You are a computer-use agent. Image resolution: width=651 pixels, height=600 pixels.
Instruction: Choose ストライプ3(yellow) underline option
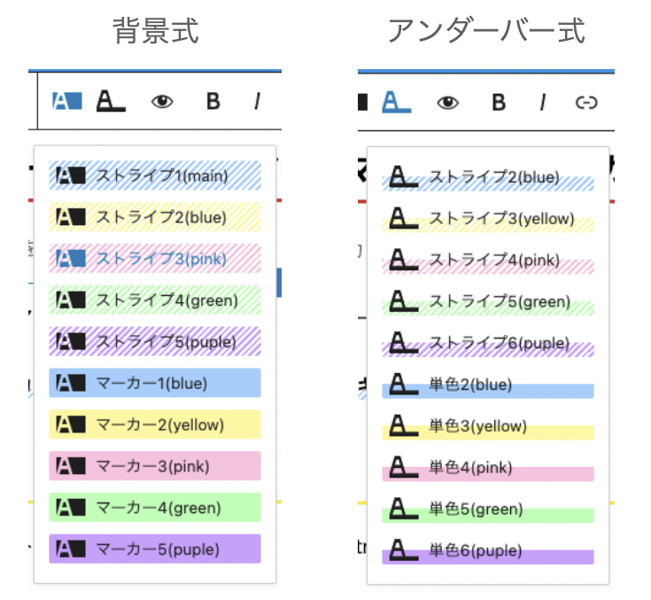pyautogui.click(x=488, y=219)
